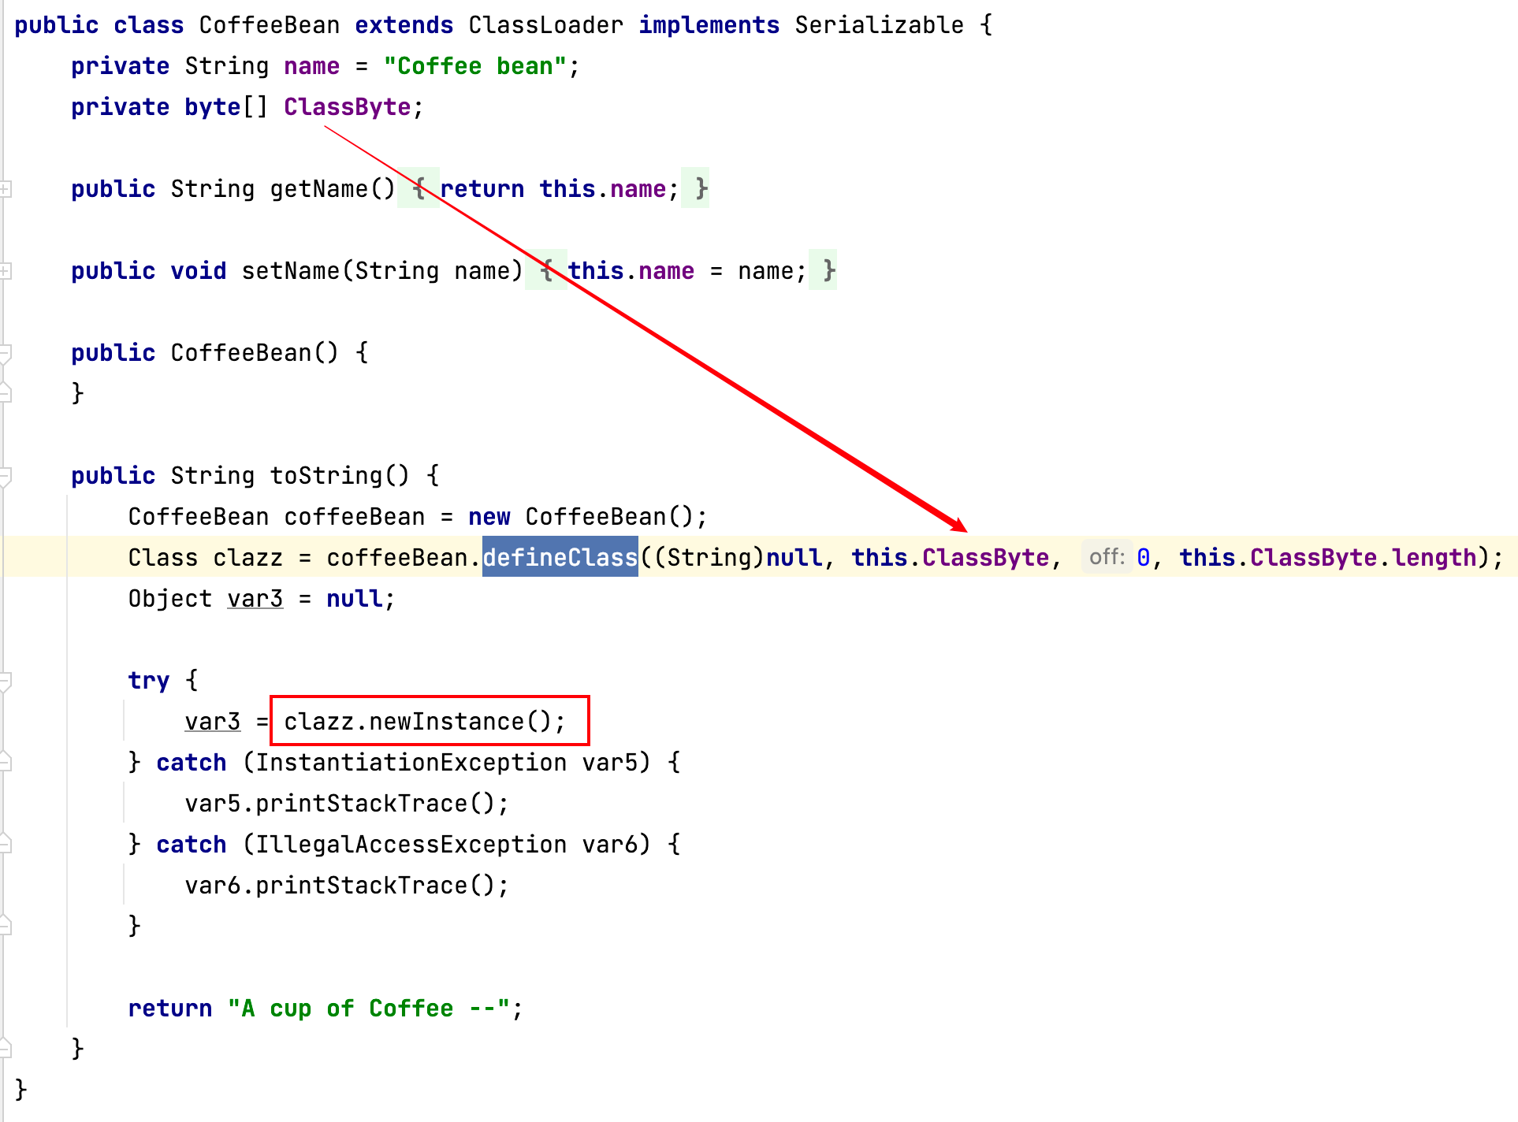Click the 0 offset argument literal

[x=1143, y=558]
